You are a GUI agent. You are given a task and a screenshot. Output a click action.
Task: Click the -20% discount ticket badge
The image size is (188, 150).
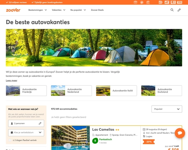(x=149, y=142)
